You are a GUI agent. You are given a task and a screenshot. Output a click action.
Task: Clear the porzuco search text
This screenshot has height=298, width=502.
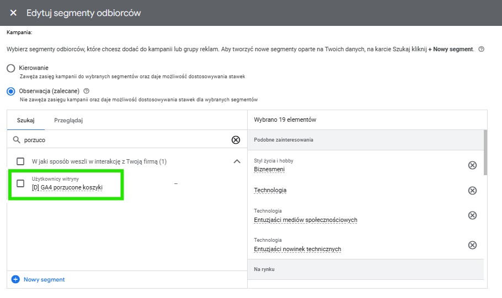coord(236,140)
